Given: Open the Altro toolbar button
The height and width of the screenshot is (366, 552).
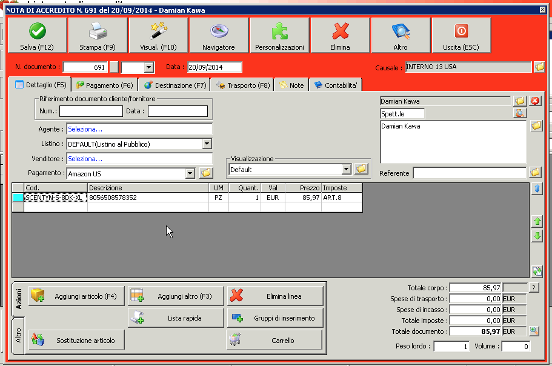Looking at the screenshot, I should (401, 36).
